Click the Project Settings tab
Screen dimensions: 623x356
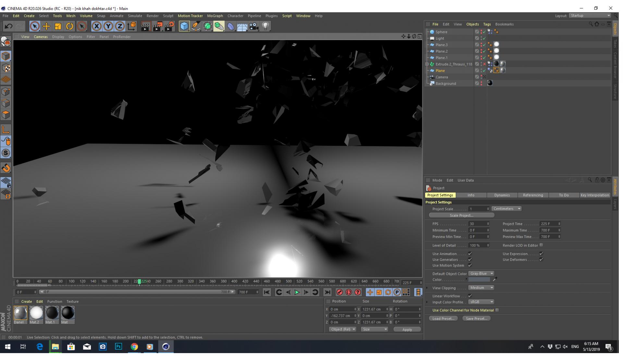440,195
